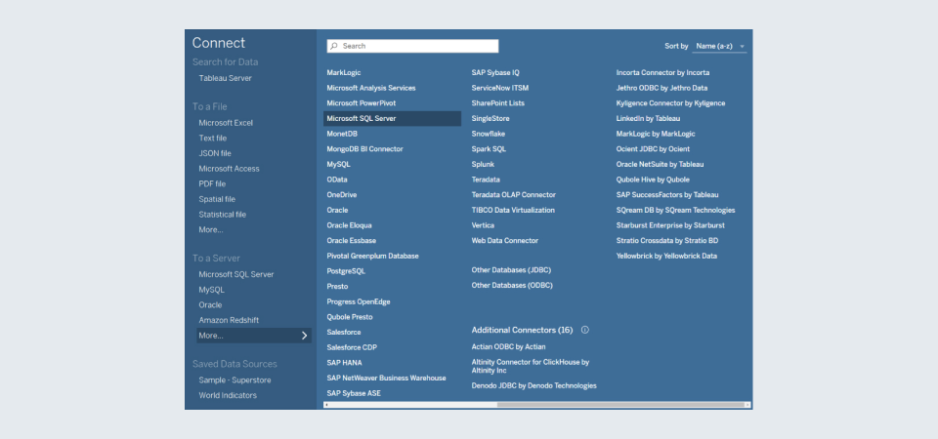The width and height of the screenshot is (938, 439).
Task: Select PostgreSQL connector
Action: click(x=346, y=271)
